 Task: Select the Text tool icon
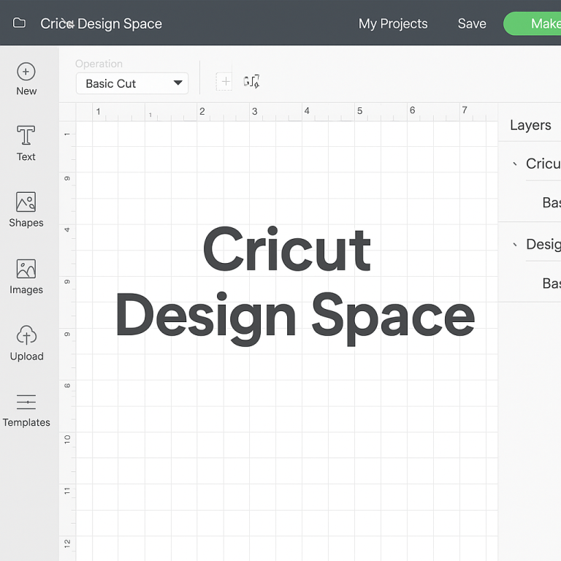[x=26, y=135]
